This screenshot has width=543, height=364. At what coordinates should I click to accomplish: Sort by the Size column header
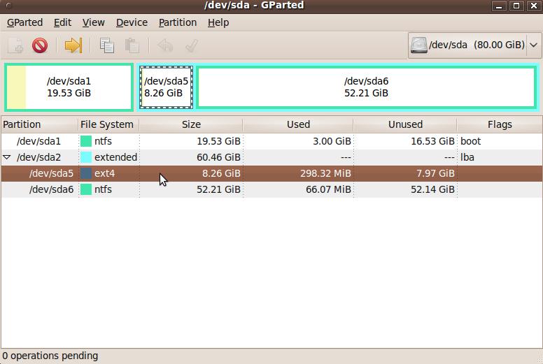[x=191, y=124]
